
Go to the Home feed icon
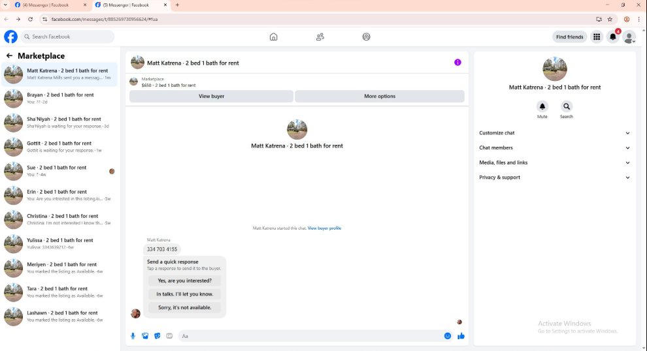tap(273, 37)
